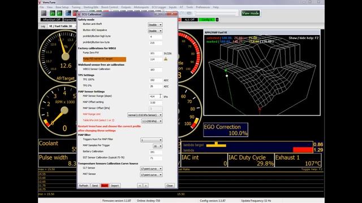Open the MAT Sensor curve dropdown
The height and width of the screenshot is (203, 362).
coord(151,175)
